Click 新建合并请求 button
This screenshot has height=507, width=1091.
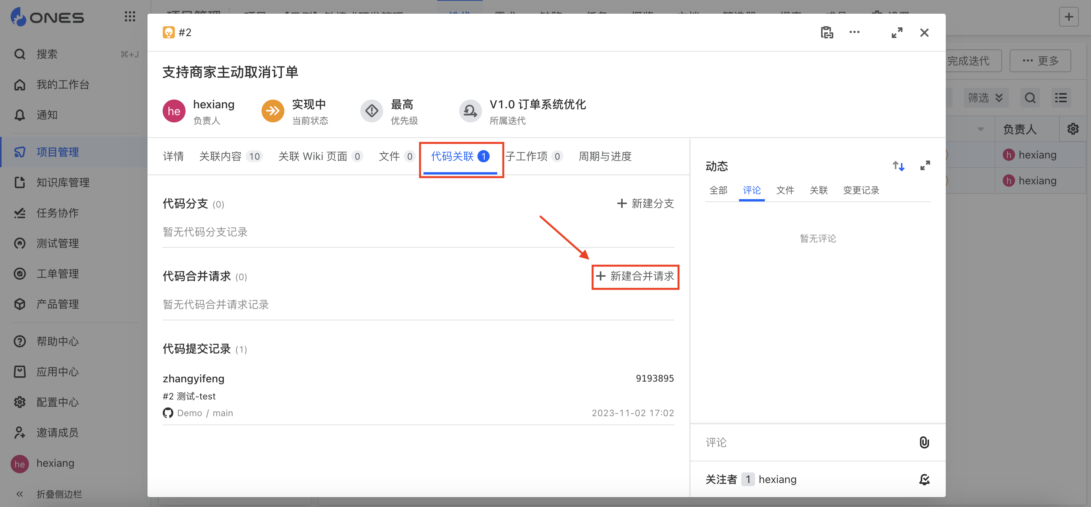(635, 277)
